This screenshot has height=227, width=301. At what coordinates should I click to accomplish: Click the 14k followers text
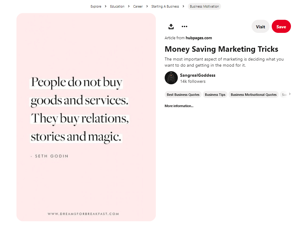[x=192, y=82]
